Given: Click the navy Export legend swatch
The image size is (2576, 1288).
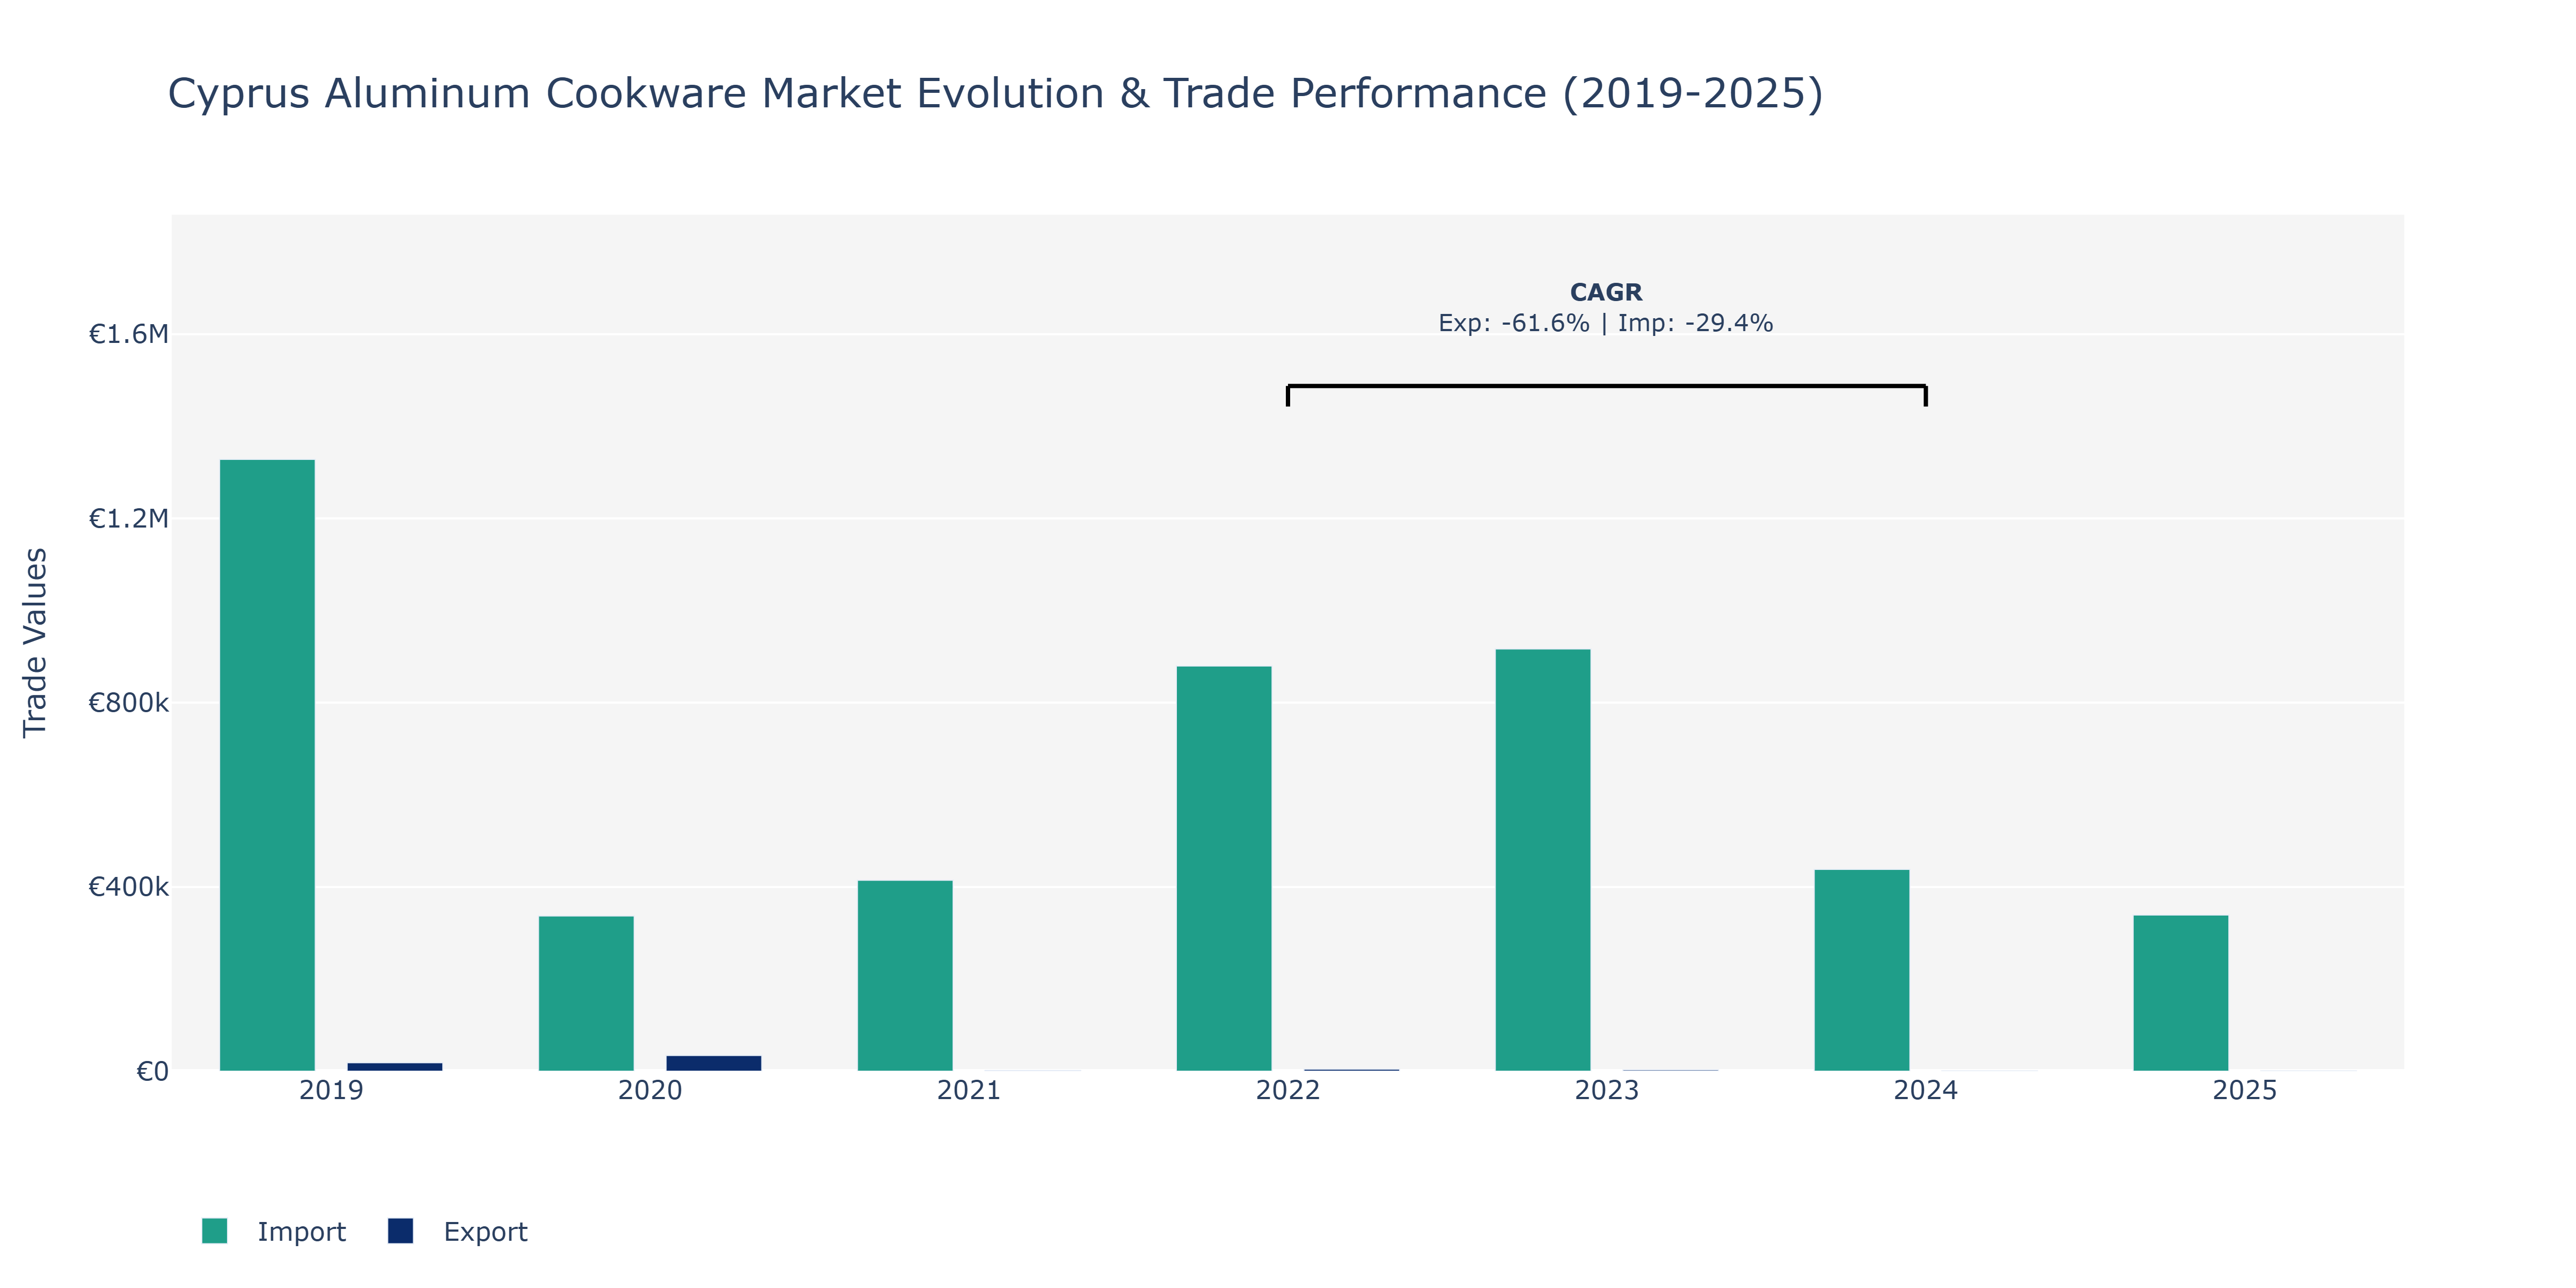Looking at the screenshot, I should pos(400,1231).
